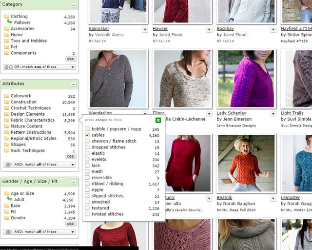This screenshot has height=250, width=312.
Task: Open the Hawser pattern link
Action: click(160, 28)
